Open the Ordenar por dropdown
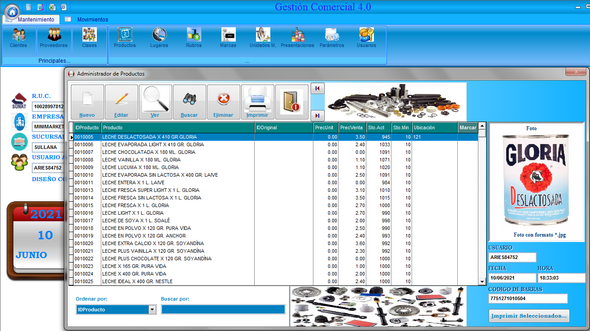The height and width of the screenshot is (331, 590). coord(152,310)
